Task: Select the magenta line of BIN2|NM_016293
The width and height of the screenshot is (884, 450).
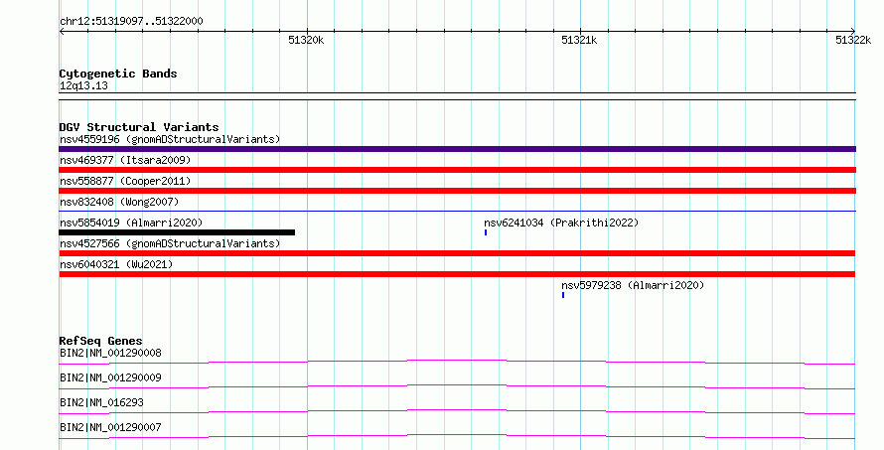Action: click(x=457, y=411)
